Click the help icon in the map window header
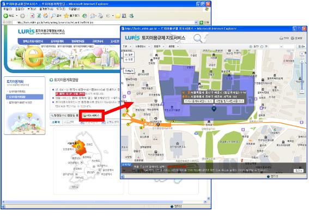 click(x=293, y=38)
